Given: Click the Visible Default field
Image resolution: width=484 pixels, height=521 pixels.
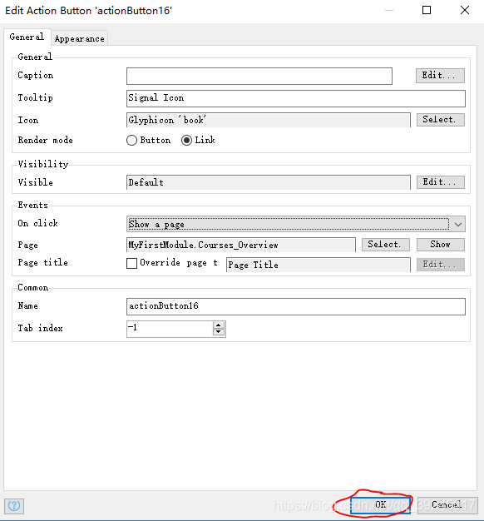Looking at the screenshot, I should click(269, 182).
